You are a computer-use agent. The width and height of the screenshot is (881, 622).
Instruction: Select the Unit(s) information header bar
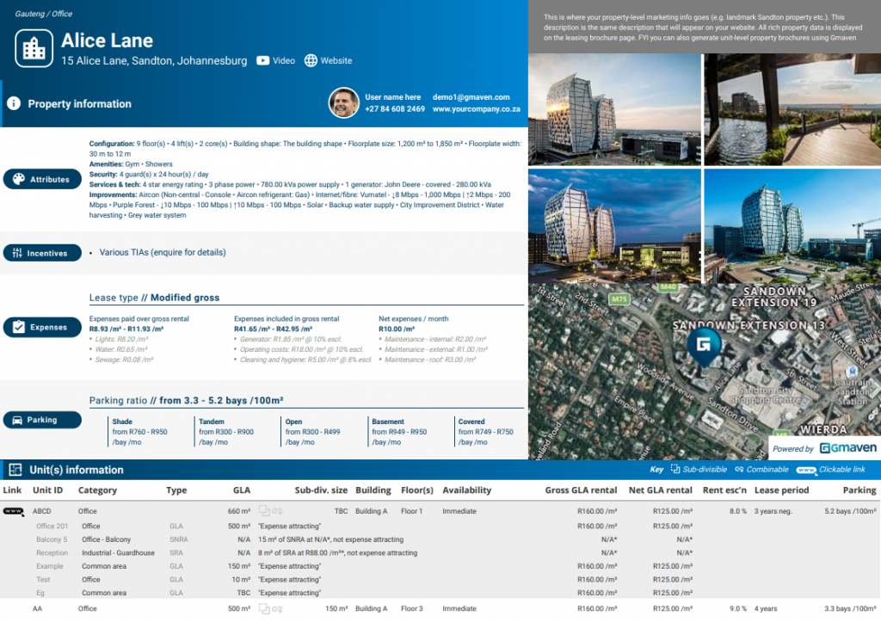coord(77,470)
